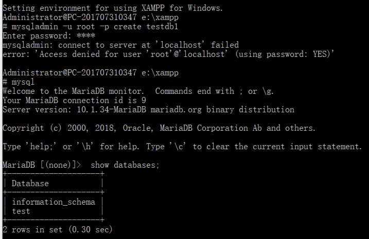Image resolution: width=369 pixels, height=239 pixels.
Task: Click the 'information_schema' database row
Action: [54, 202]
